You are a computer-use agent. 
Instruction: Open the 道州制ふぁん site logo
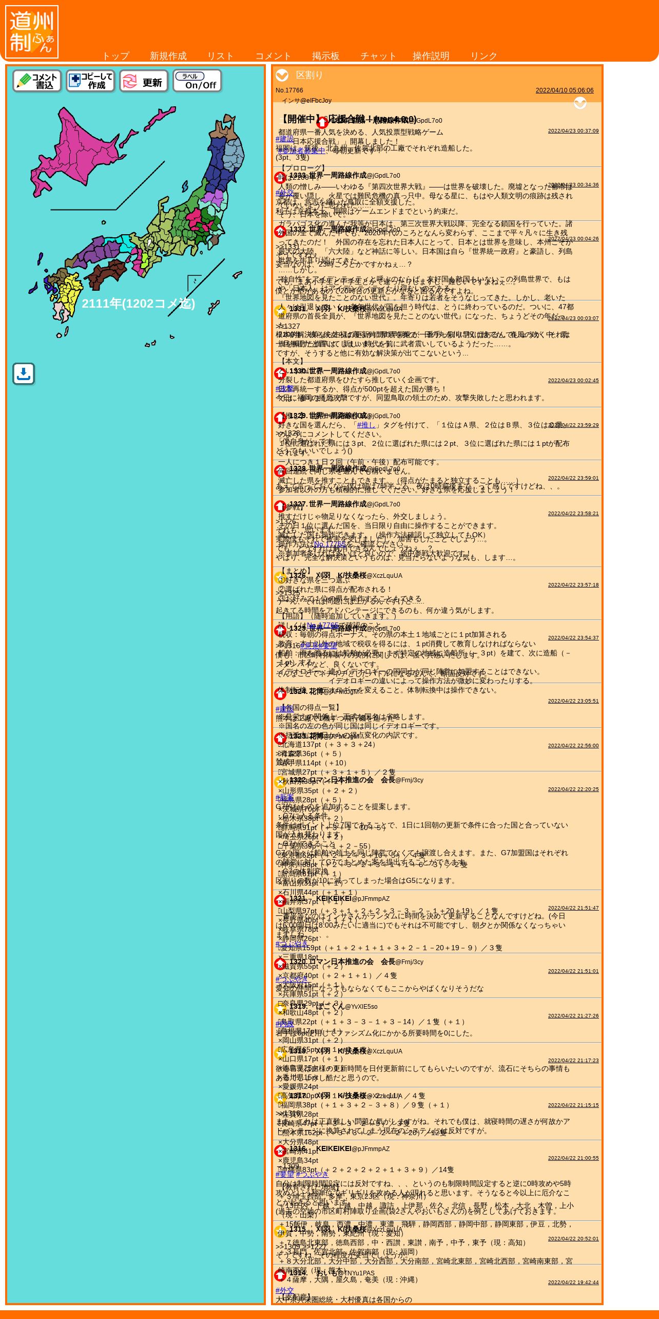pyautogui.click(x=32, y=32)
